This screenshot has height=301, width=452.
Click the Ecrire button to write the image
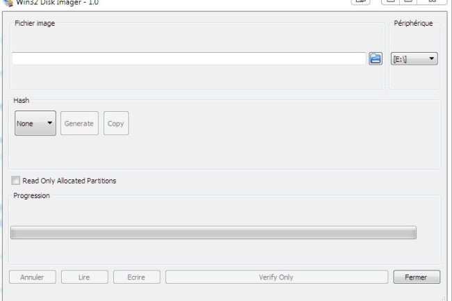pos(136,277)
